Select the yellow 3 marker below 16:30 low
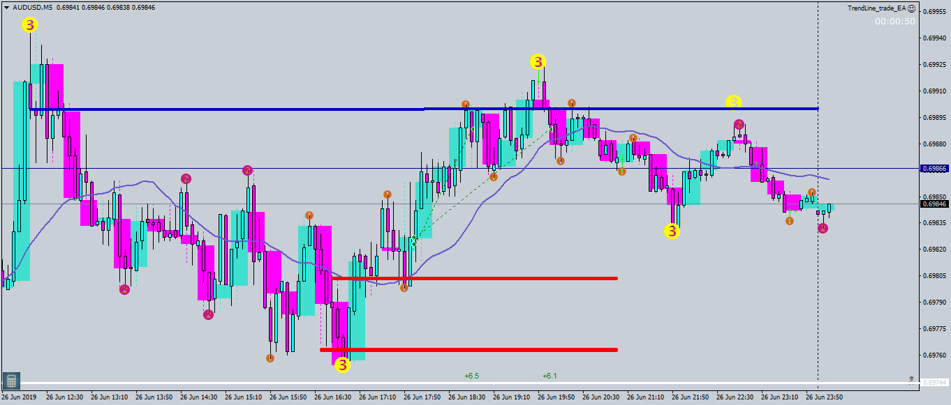 coord(342,365)
